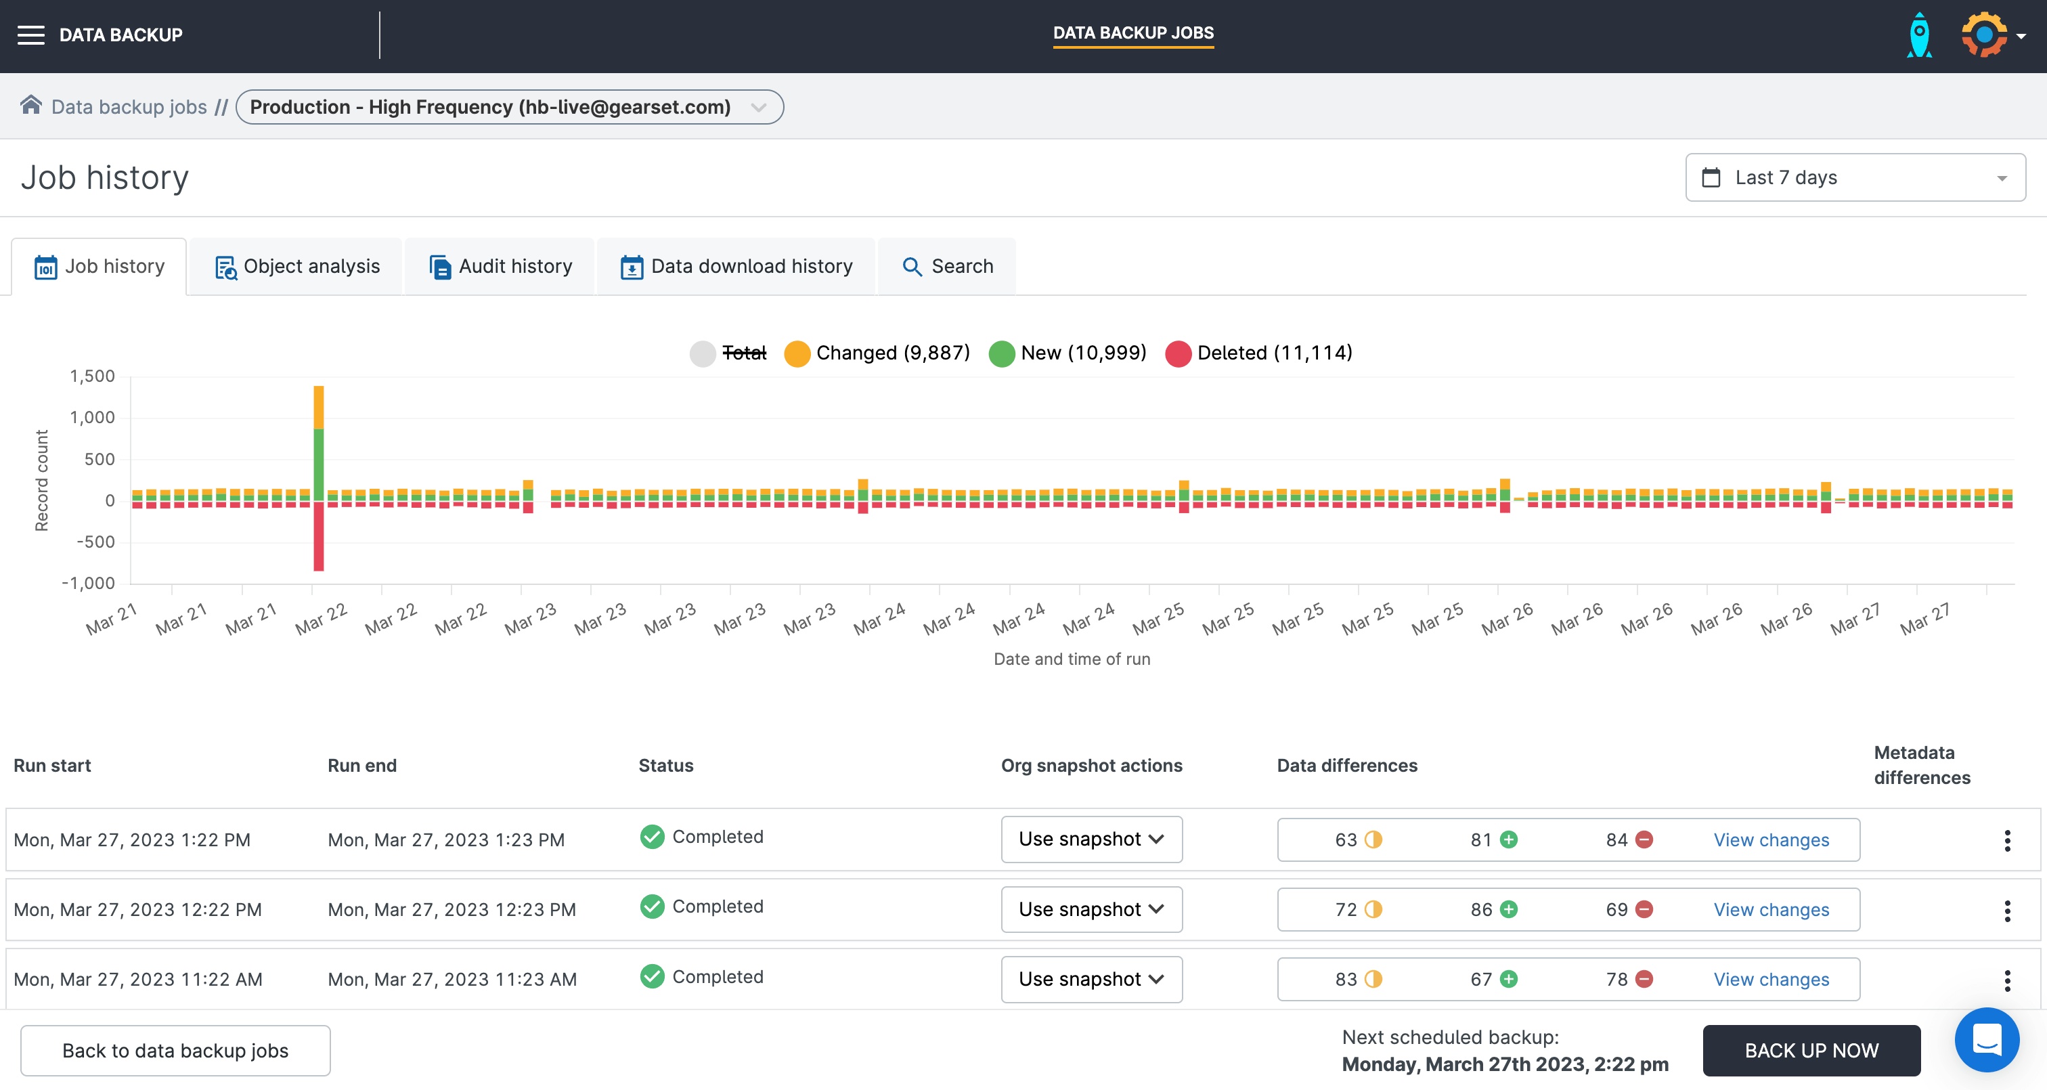Open kebab menu for 11:22 AM run

coord(2007,980)
